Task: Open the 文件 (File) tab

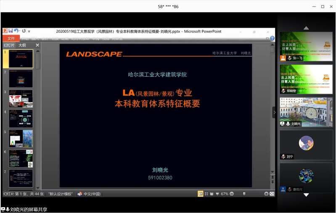Action: coord(11,38)
